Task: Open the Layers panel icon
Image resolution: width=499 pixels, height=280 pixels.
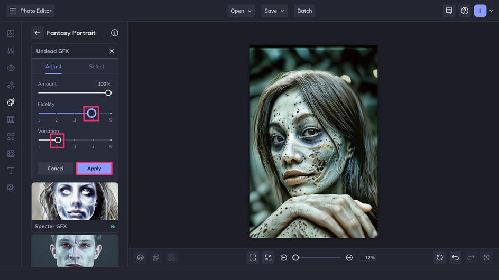Action: (x=140, y=257)
